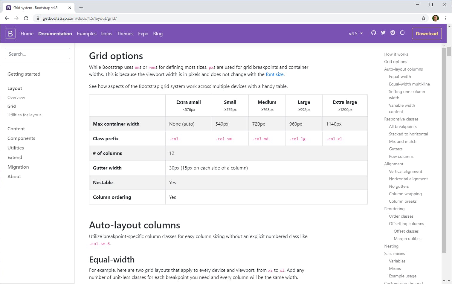452x284 pixels.
Task: Open the v4.5 version dropdown
Action: [356, 33]
